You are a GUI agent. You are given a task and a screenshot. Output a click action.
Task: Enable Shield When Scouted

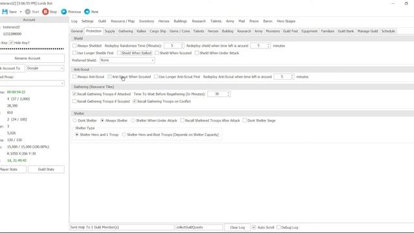point(157,53)
